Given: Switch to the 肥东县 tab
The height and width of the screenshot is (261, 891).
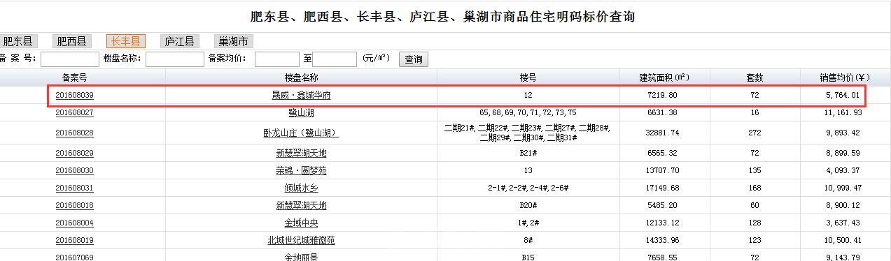Looking at the screenshot, I should click(18, 42).
